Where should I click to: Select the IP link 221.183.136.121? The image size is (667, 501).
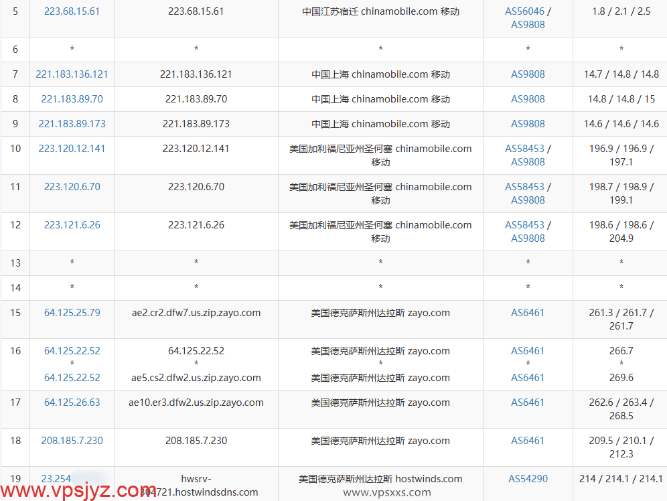(72, 74)
